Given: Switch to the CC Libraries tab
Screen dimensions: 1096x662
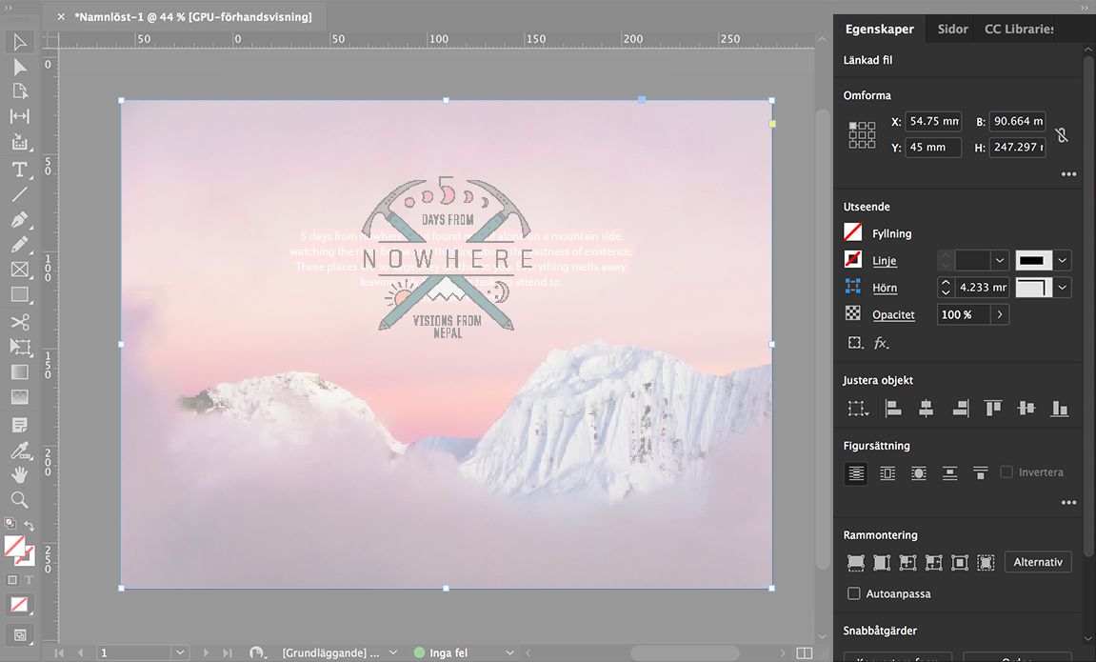Looking at the screenshot, I should 1019,29.
